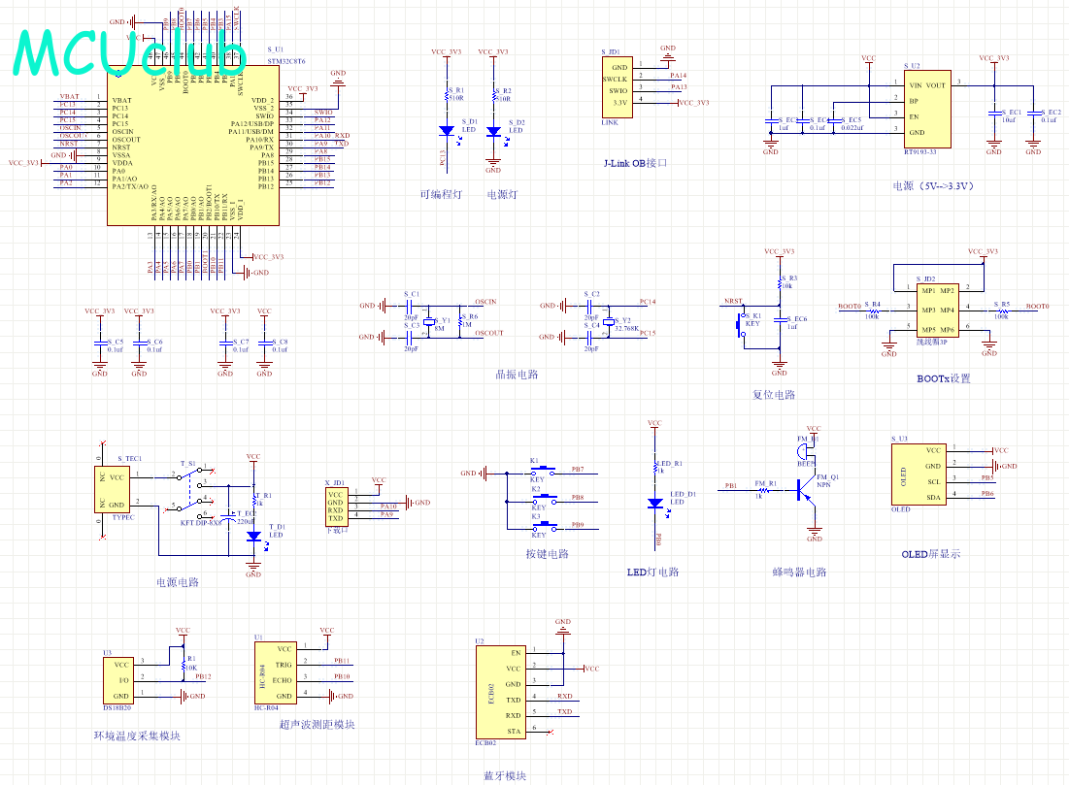Select the S_U3 OLED module block
This screenshot has height=785, width=1069.
918,474
